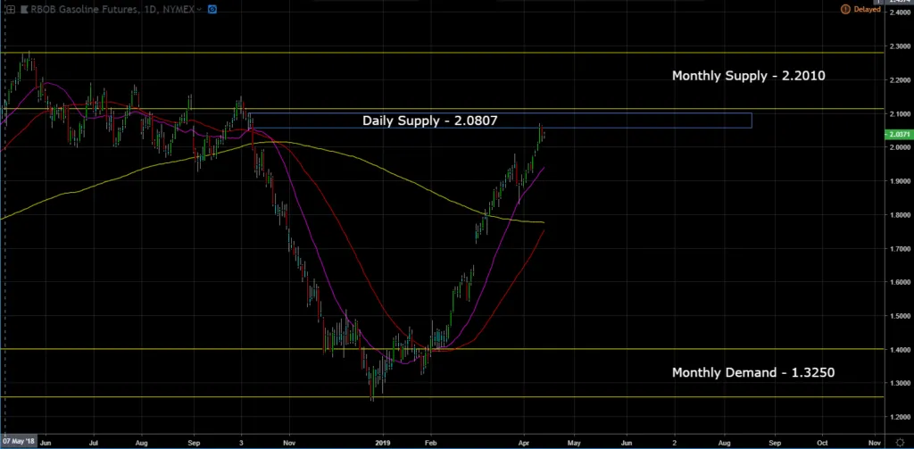Select the Monthly Demand - 1.3250 text label
Screen dimensions: 914x449
(x=752, y=372)
